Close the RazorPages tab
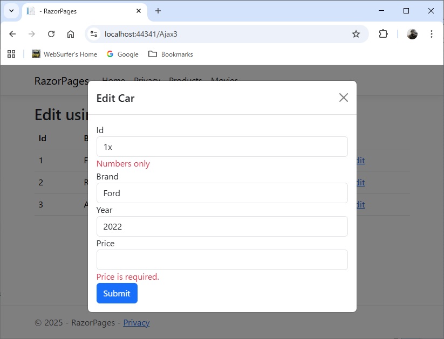444x339 pixels. [x=139, y=11]
